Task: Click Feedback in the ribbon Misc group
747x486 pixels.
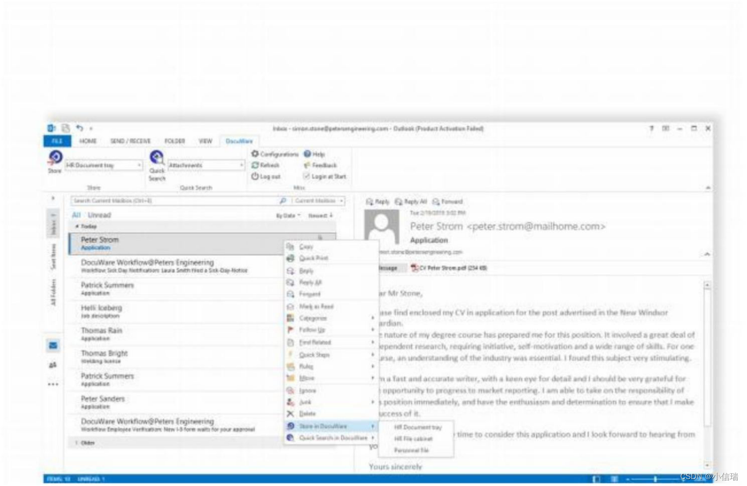Action: coord(320,165)
